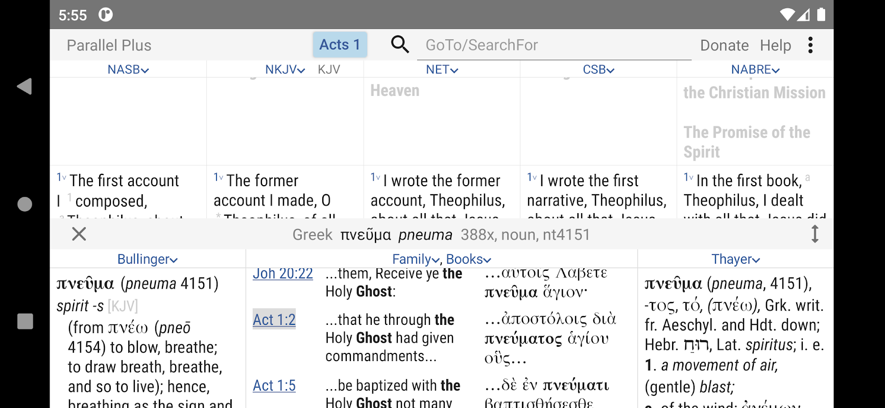The image size is (885, 408).
Task: Expand the NKJV translation dropdown
Action: pyautogui.click(x=285, y=70)
